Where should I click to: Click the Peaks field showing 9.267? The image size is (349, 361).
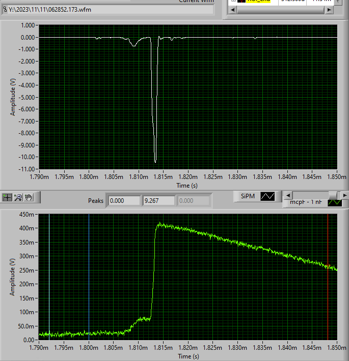pyautogui.click(x=158, y=201)
